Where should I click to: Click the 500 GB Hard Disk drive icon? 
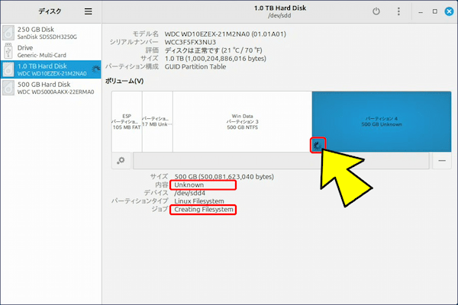click(x=8, y=89)
